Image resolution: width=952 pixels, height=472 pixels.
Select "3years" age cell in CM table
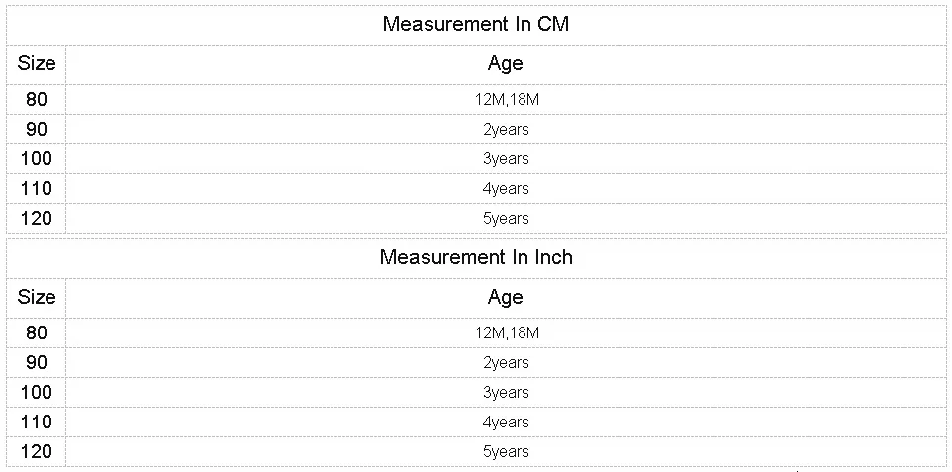tap(506, 158)
